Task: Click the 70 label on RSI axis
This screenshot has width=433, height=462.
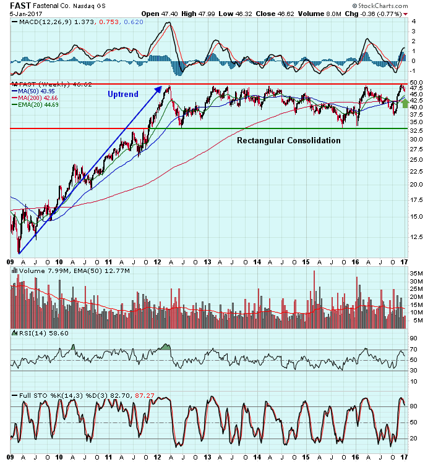Action: (414, 350)
